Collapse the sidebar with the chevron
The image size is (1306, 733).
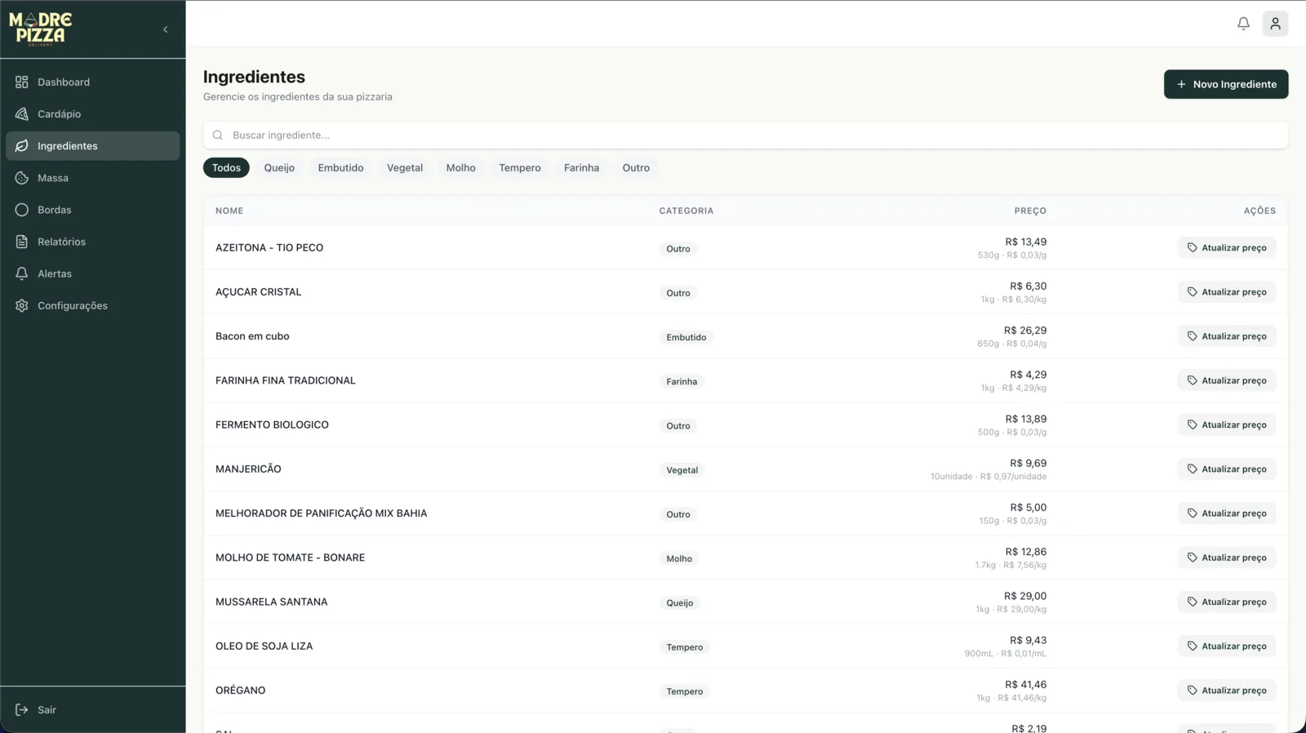[x=166, y=29]
